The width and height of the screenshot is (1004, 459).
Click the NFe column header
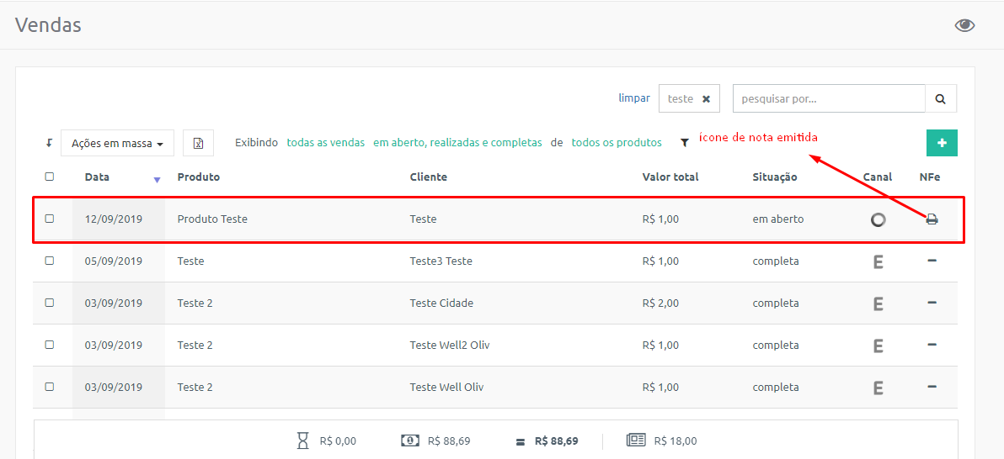pyautogui.click(x=930, y=177)
